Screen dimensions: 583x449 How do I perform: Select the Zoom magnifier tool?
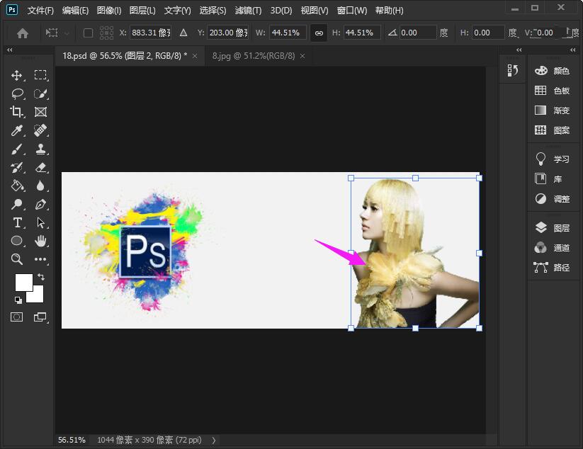(x=17, y=259)
